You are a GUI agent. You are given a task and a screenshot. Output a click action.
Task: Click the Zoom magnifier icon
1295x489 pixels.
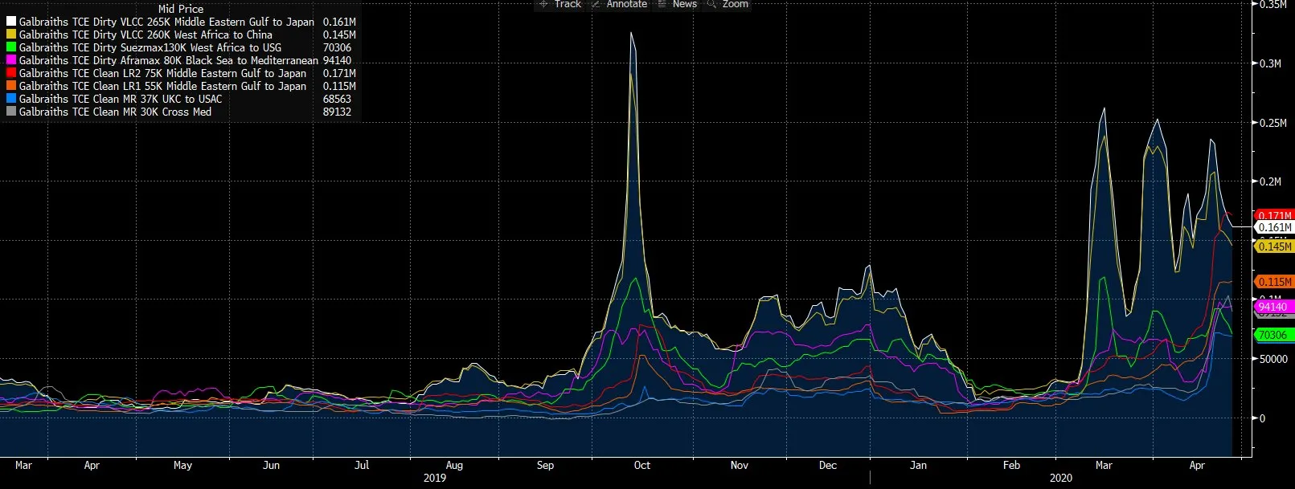[x=711, y=4]
